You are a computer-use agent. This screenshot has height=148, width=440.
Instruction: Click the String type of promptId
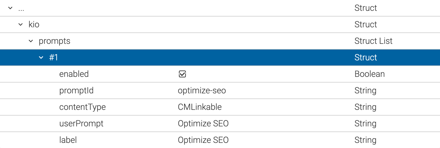pos(365,91)
